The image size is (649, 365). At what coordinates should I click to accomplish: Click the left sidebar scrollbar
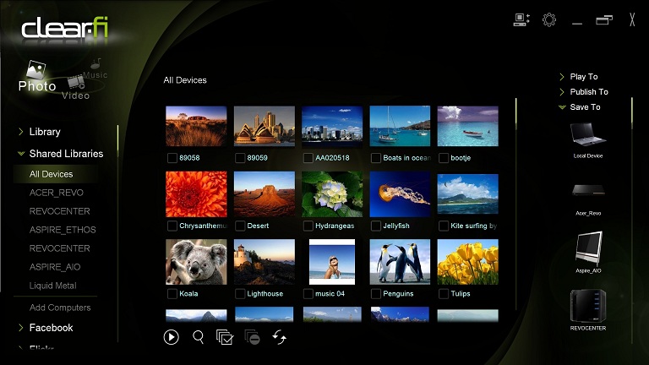118,233
